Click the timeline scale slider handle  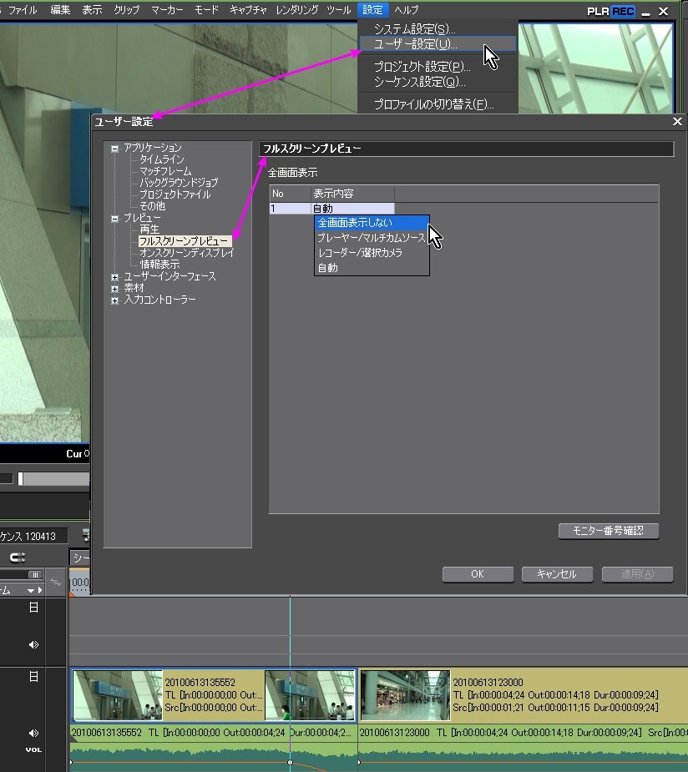[34, 574]
